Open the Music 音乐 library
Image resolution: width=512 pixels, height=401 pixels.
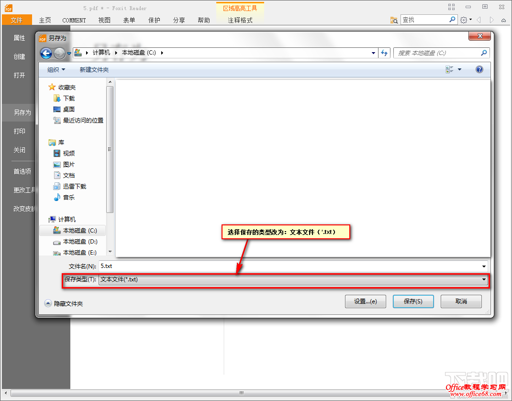pyautogui.click(x=64, y=197)
